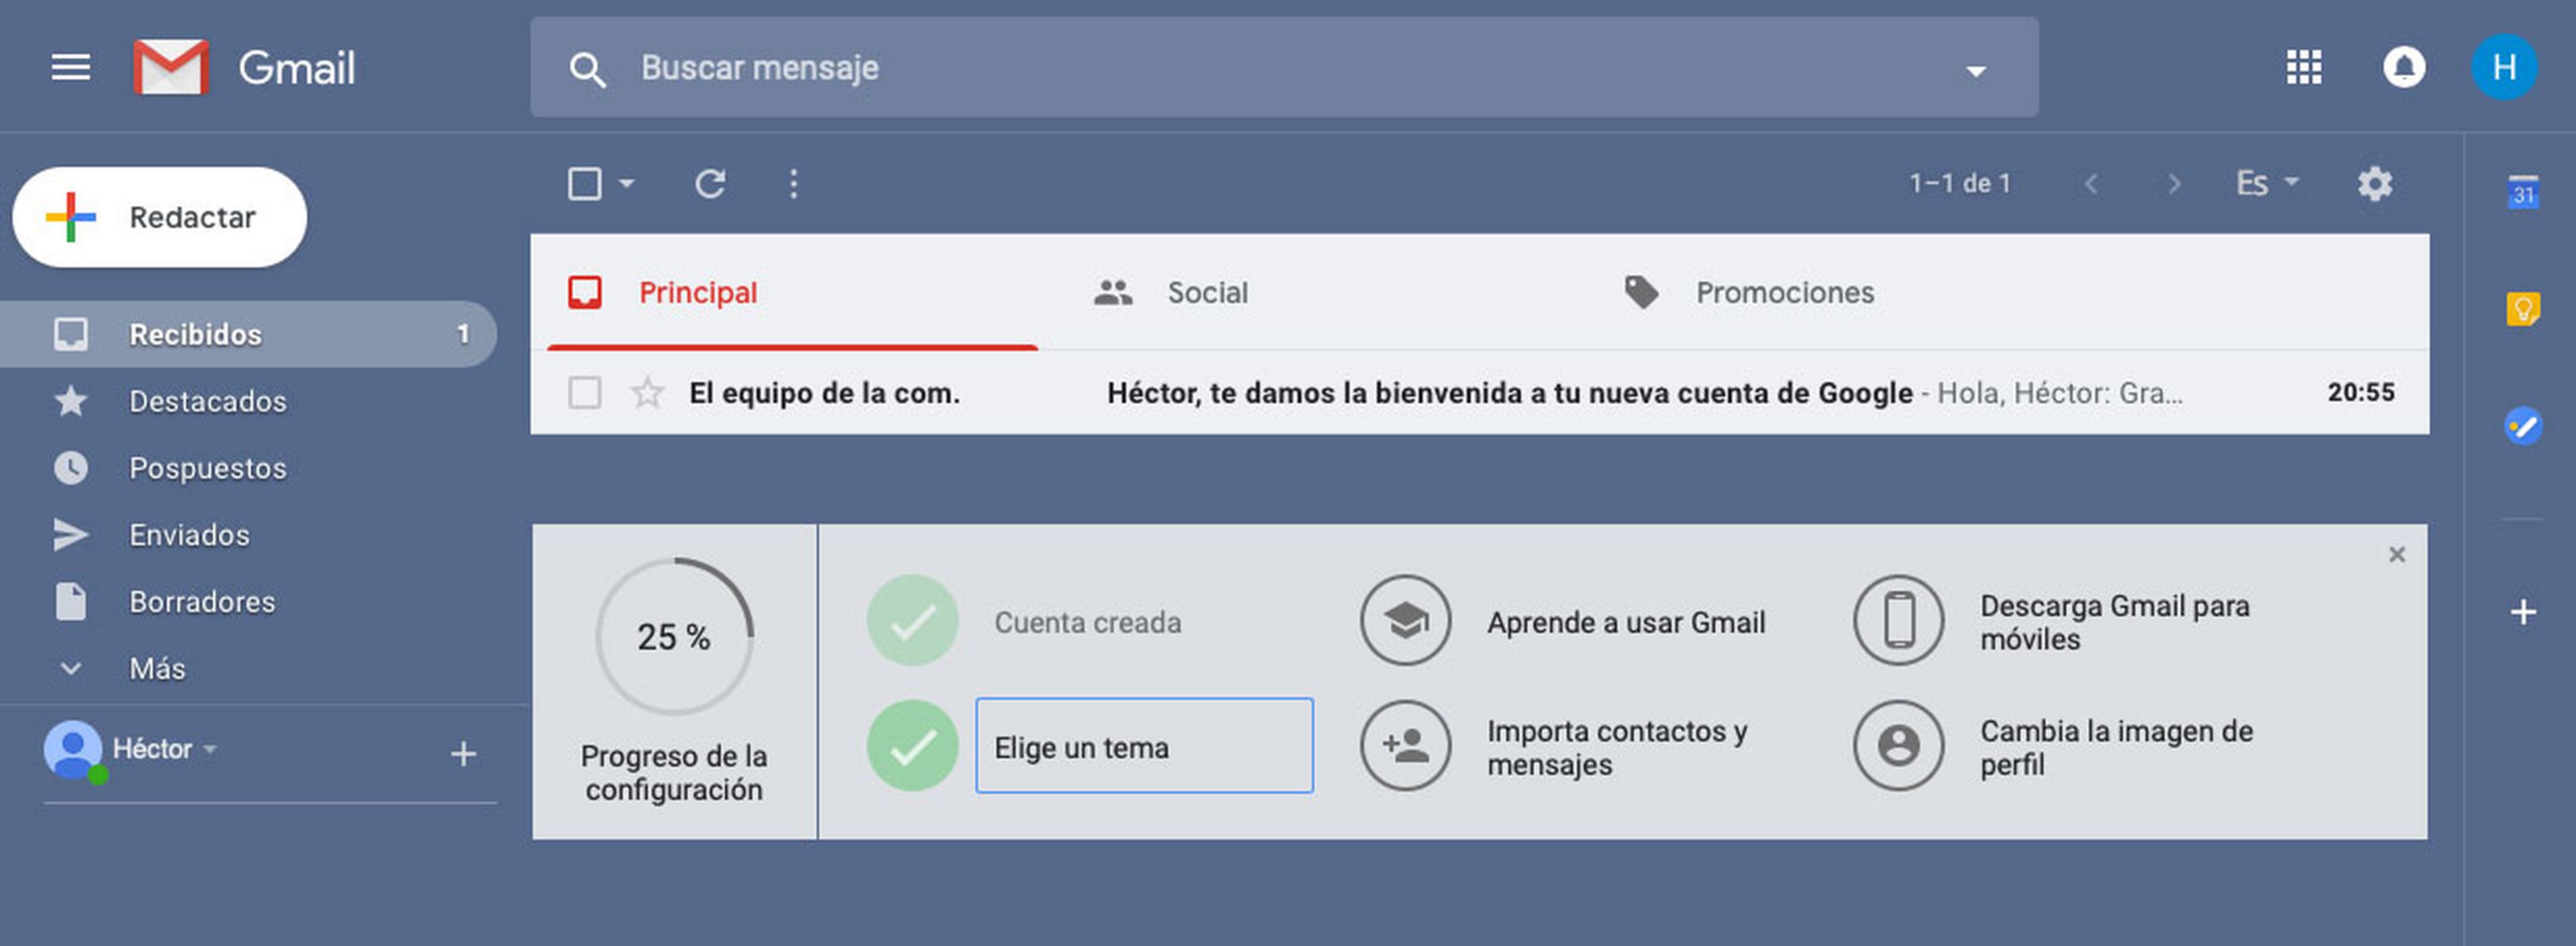The image size is (2576, 946).
Task: Switch to the Promociones tab
Action: (x=1783, y=293)
